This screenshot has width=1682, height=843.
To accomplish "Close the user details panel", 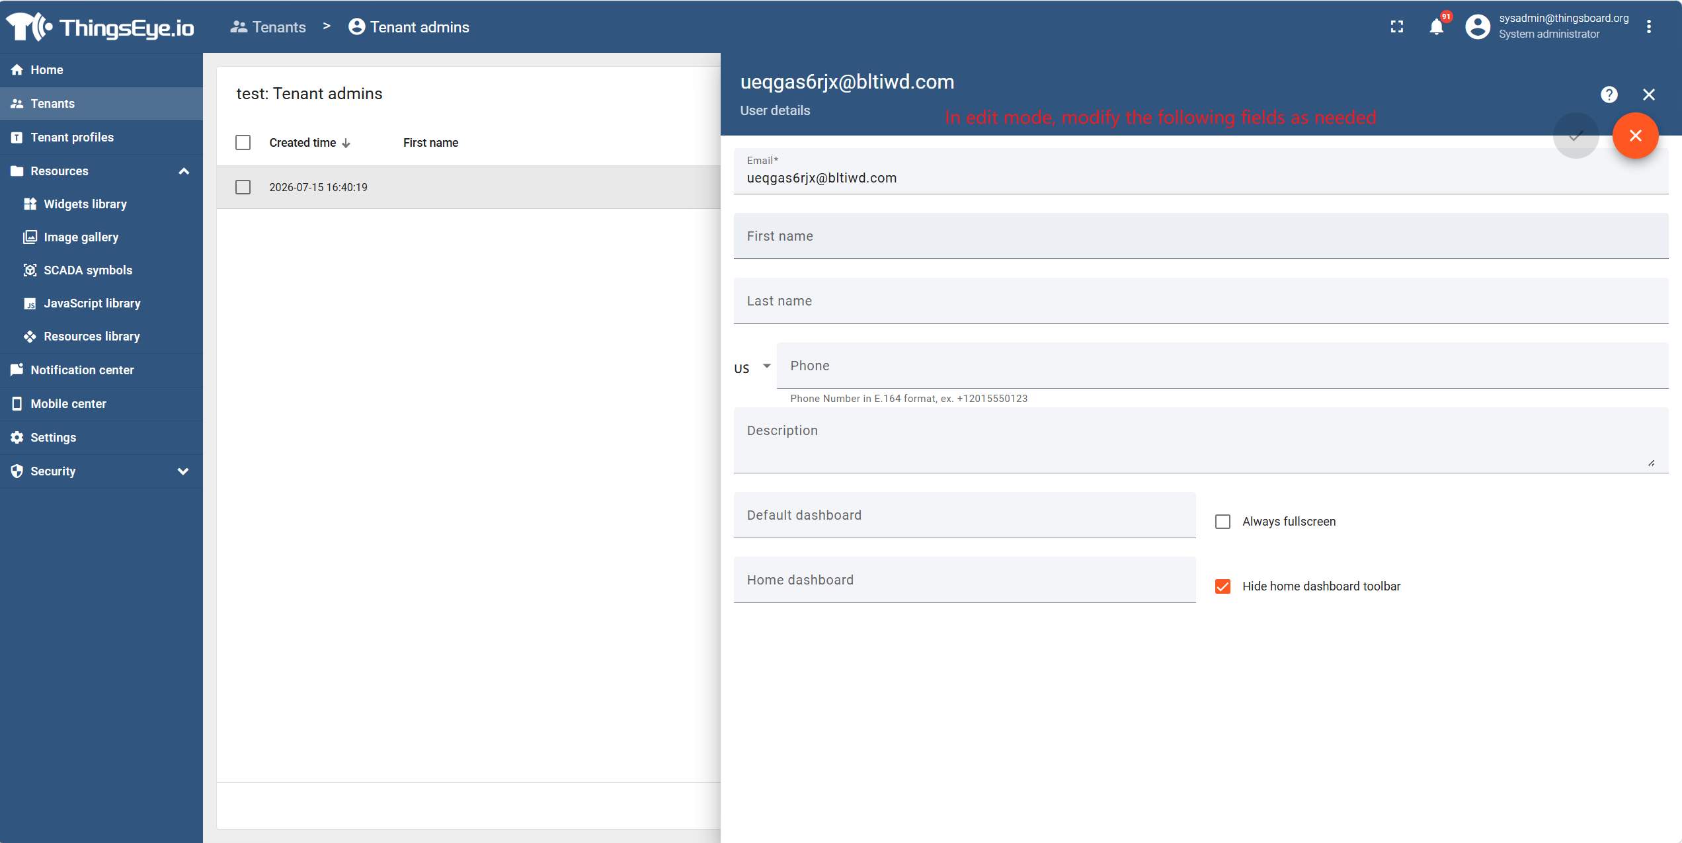I will tap(1649, 95).
